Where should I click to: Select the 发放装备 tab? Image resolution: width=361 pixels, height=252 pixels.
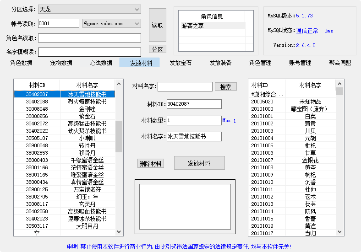(x=220, y=63)
